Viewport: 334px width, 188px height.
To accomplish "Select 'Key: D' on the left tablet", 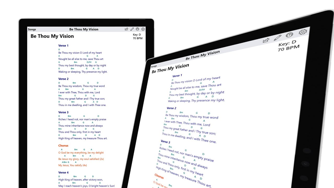I will tap(137, 35).
